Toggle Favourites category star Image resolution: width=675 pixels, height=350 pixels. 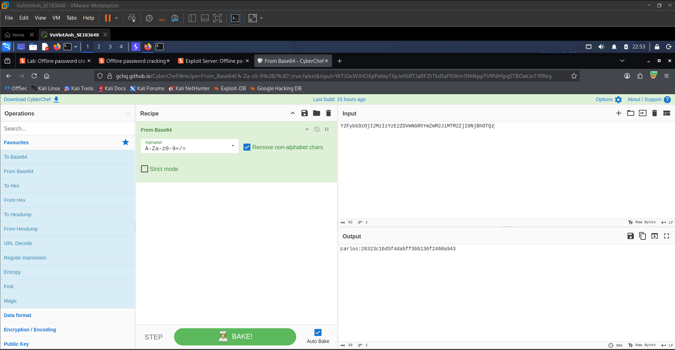pyautogui.click(x=126, y=142)
